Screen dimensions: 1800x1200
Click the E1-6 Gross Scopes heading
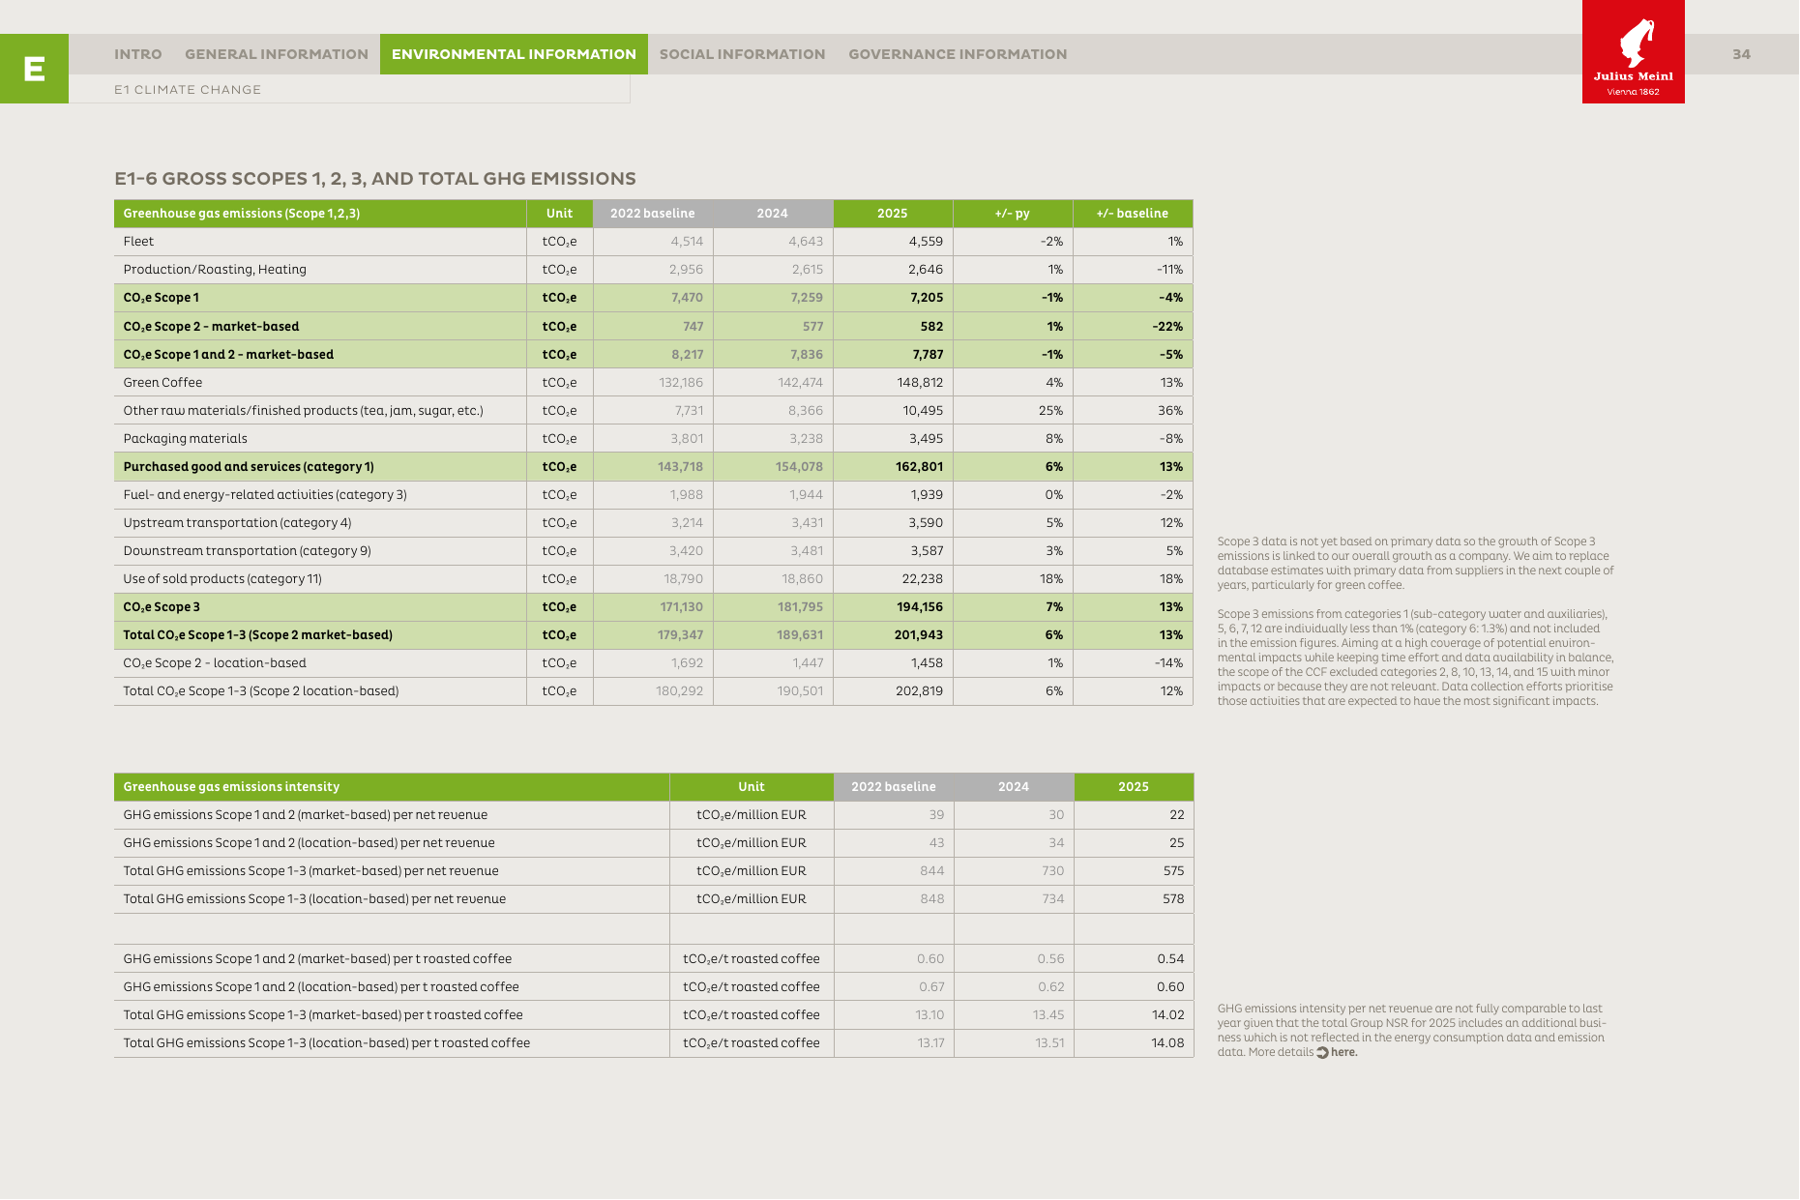pyautogui.click(x=375, y=179)
